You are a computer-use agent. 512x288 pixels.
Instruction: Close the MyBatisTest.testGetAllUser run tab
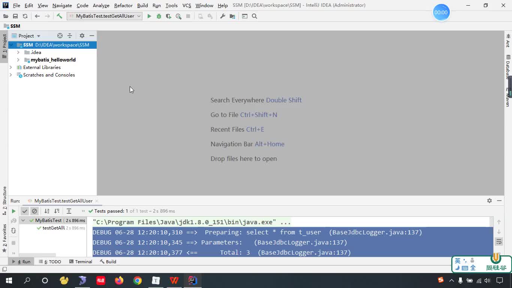click(x=97, y=201)
